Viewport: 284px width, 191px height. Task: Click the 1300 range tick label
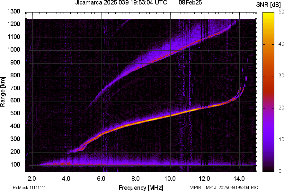click(x=13, y=12)
